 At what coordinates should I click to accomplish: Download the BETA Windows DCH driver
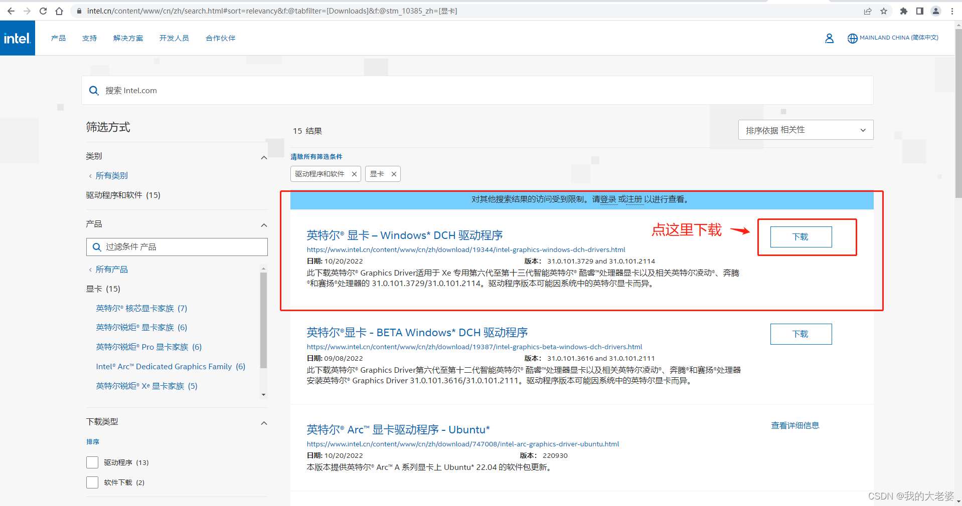pos(801,334)
